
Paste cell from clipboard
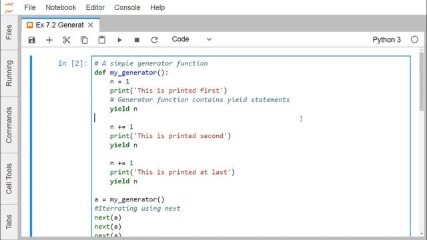coord(102,40)
